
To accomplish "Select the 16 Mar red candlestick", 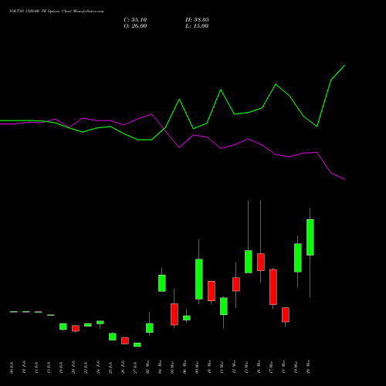I will pos(261,262).
